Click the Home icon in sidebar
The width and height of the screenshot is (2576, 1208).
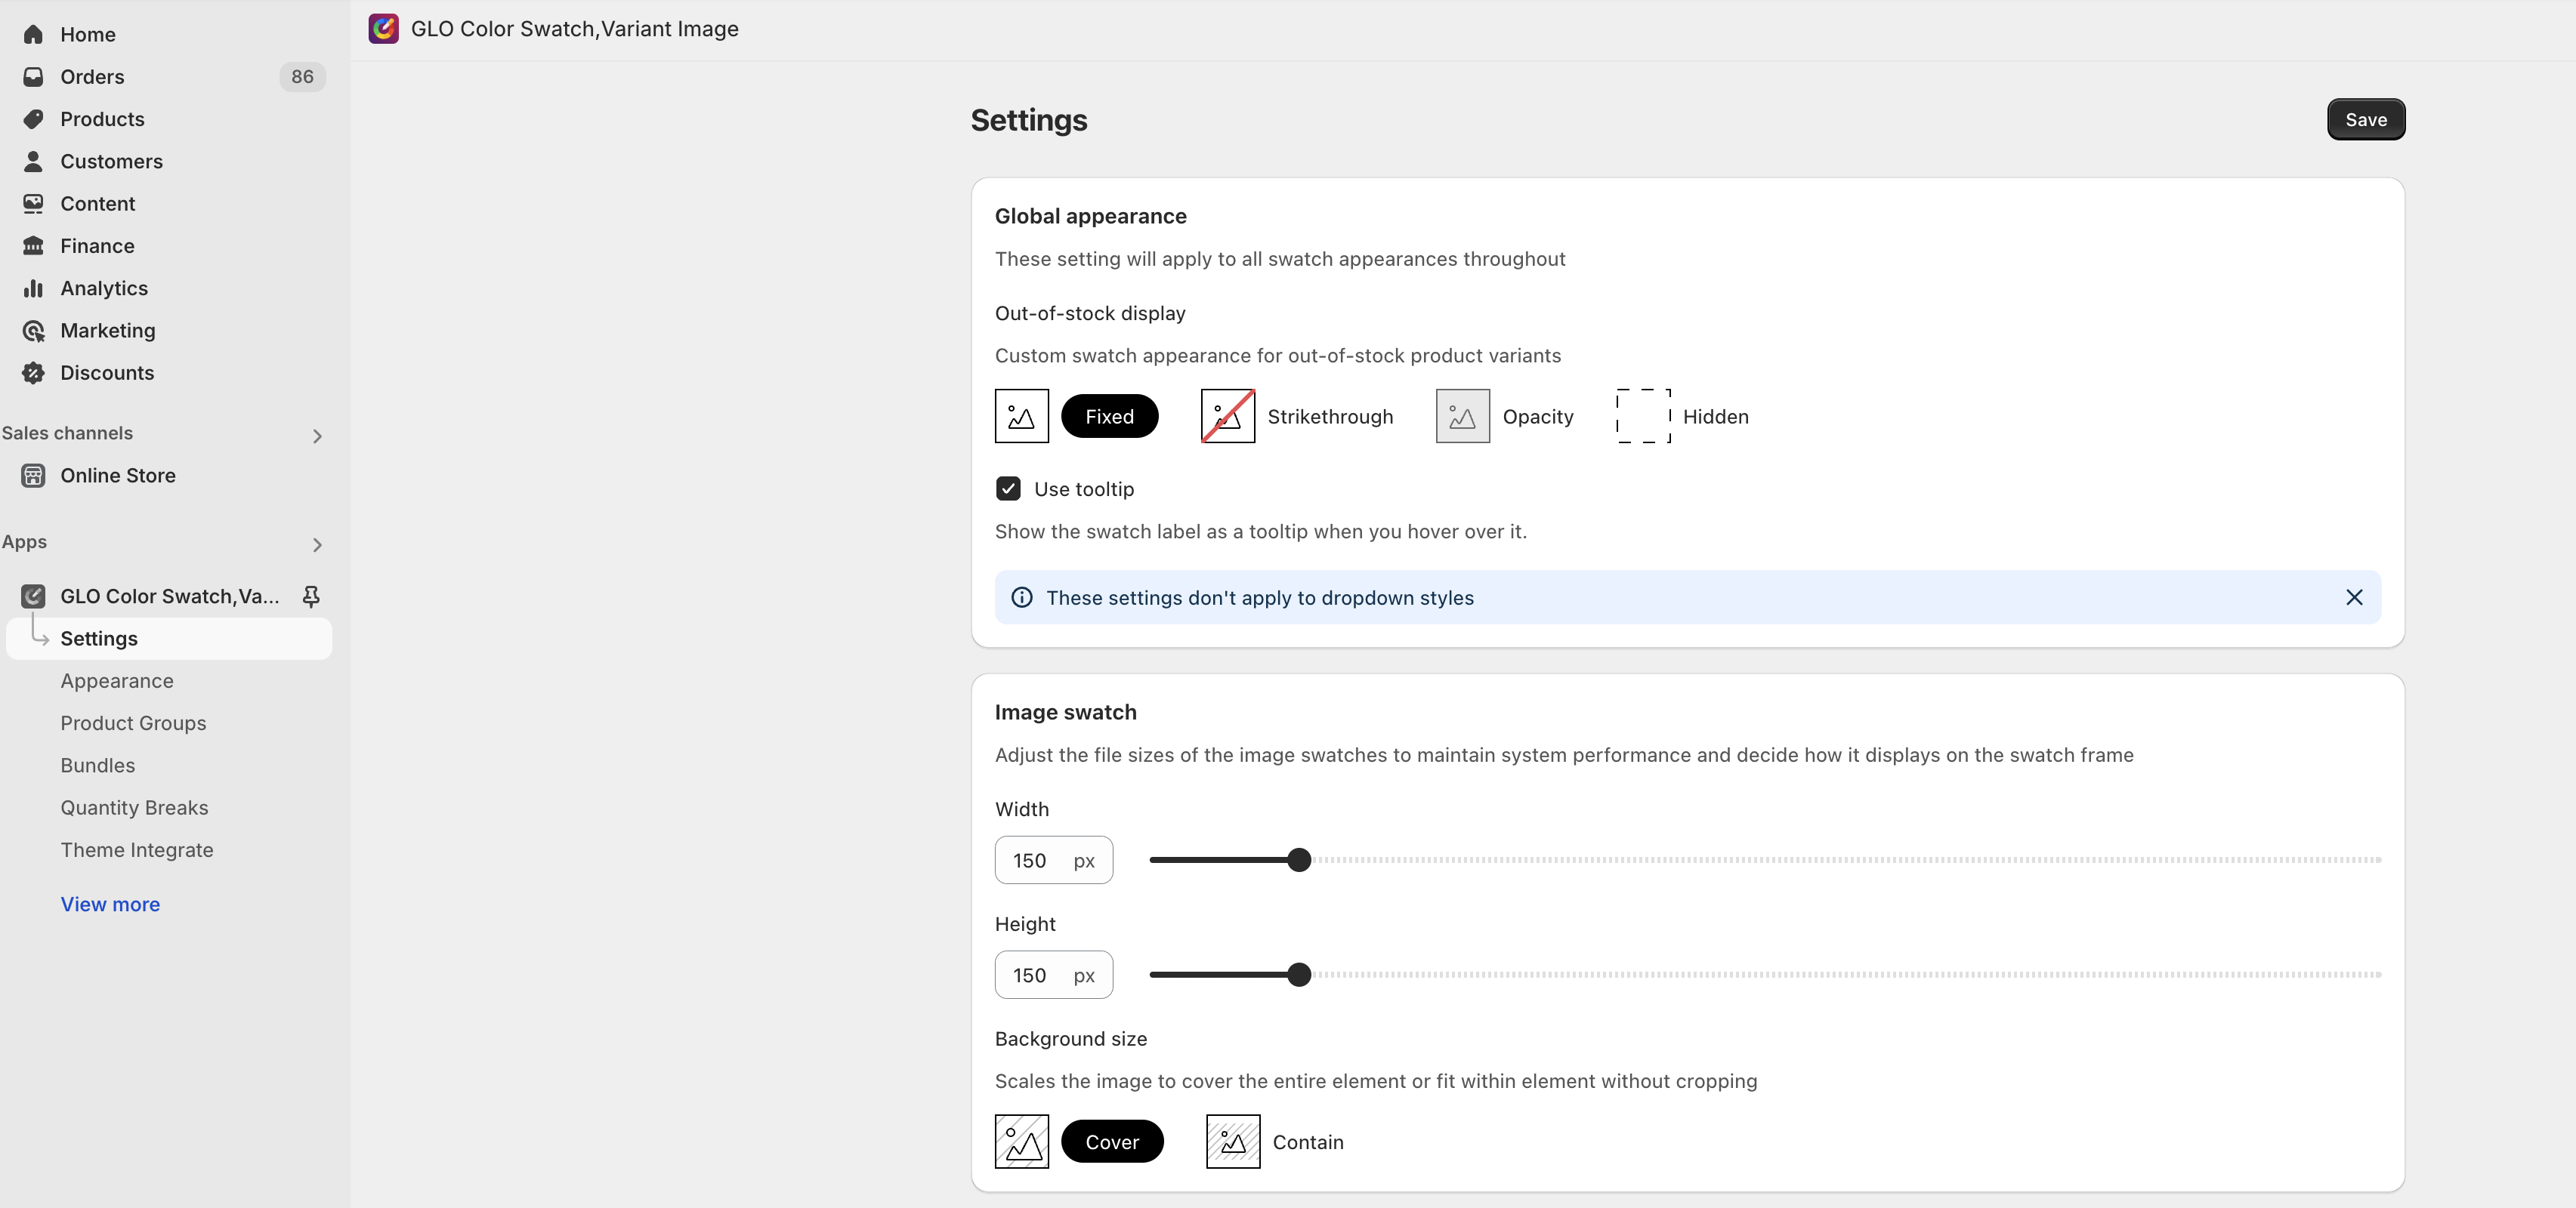[x=33, y=35]
